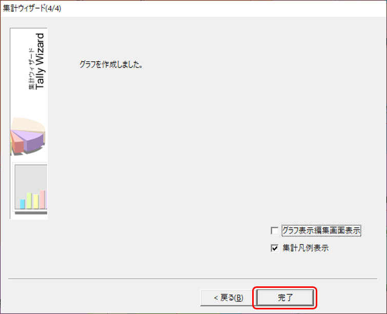This screenshot has height=314, width=387.
Task: Click the 完了 finish button
Action: click(x=286, y=298)
